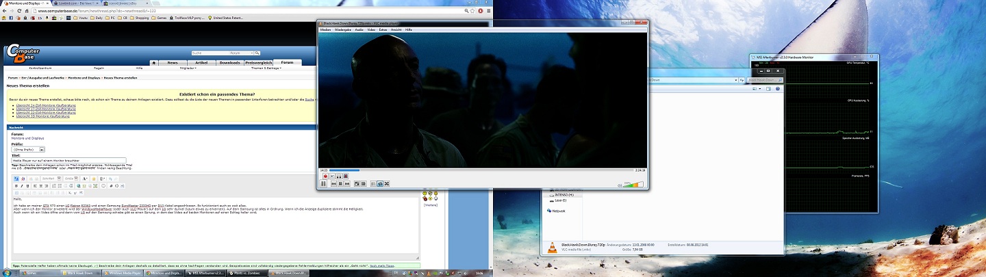This screenshot has width=986, height=277.
Task: Open ComputerBase News tab
Action: tap(173, 63)
